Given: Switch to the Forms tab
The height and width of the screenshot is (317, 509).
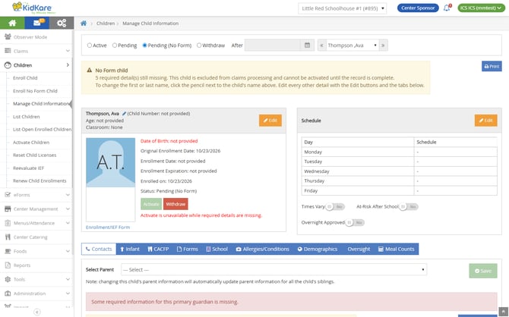Looking at the screenshot, I should pos(188,249).
